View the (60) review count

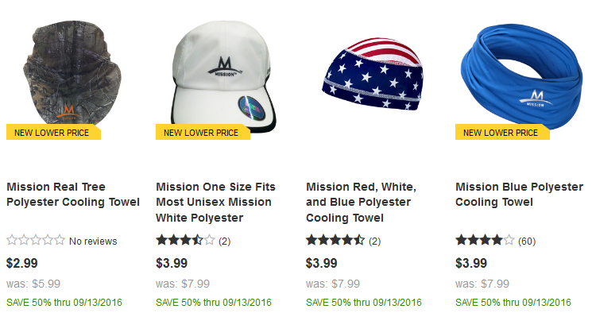[x=527, y=241]
